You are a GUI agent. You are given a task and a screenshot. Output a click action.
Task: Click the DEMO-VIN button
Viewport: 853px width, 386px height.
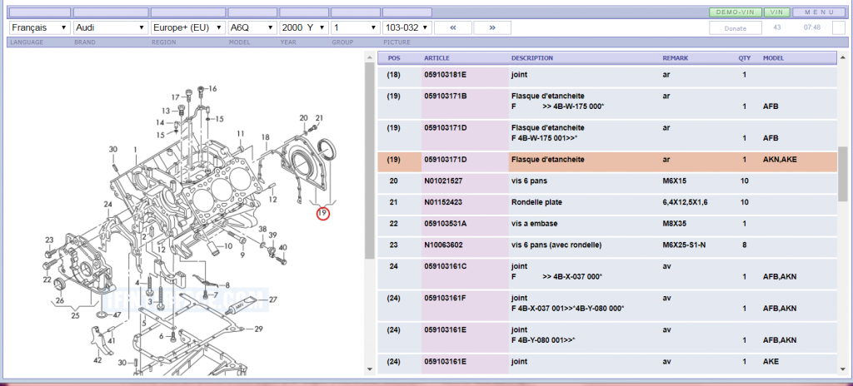[x=731, y=12]
